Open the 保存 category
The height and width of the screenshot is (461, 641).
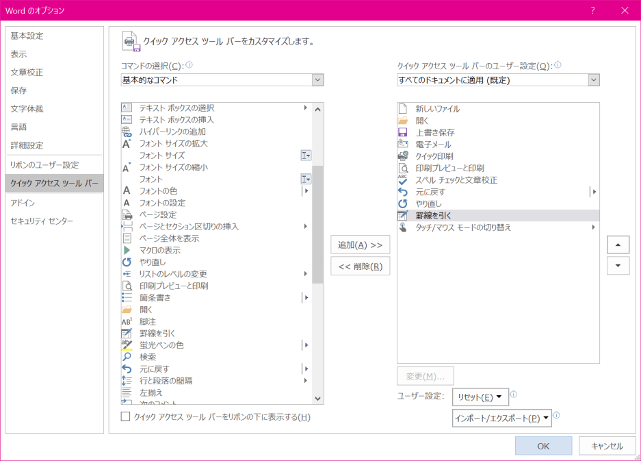pos(18,90)
